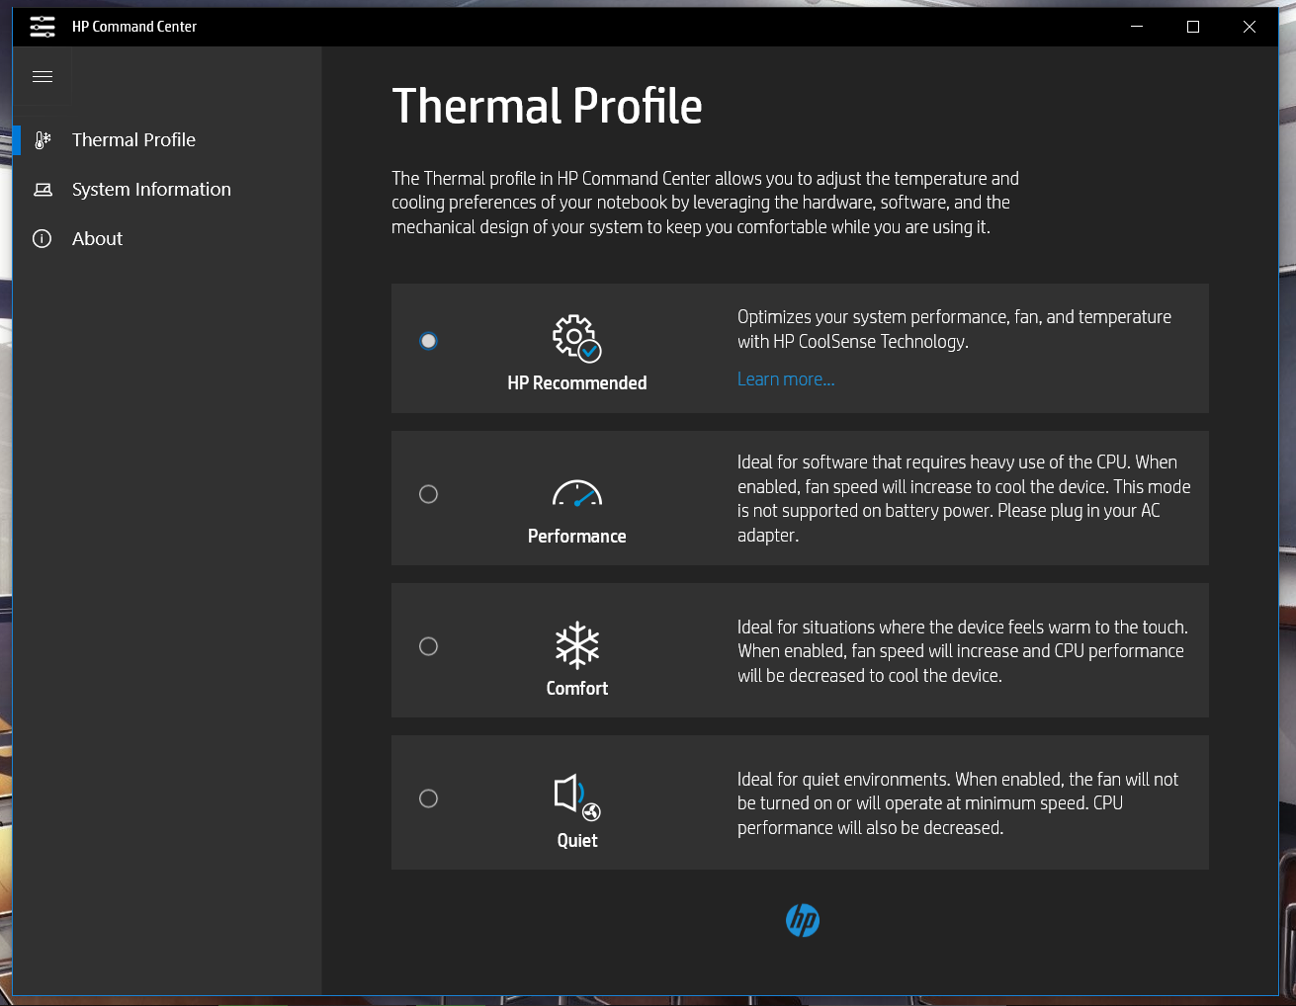Click the HP Recommended gear icon
This screenshot has height=1006, width=1296.
coord(577,338)
